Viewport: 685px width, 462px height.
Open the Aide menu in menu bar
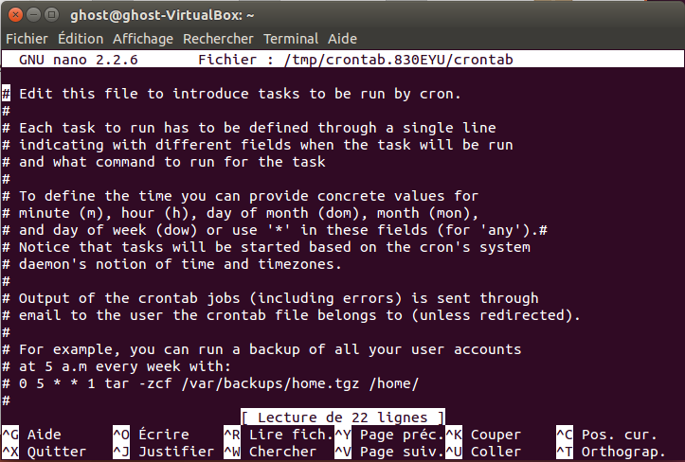[342, 39]
